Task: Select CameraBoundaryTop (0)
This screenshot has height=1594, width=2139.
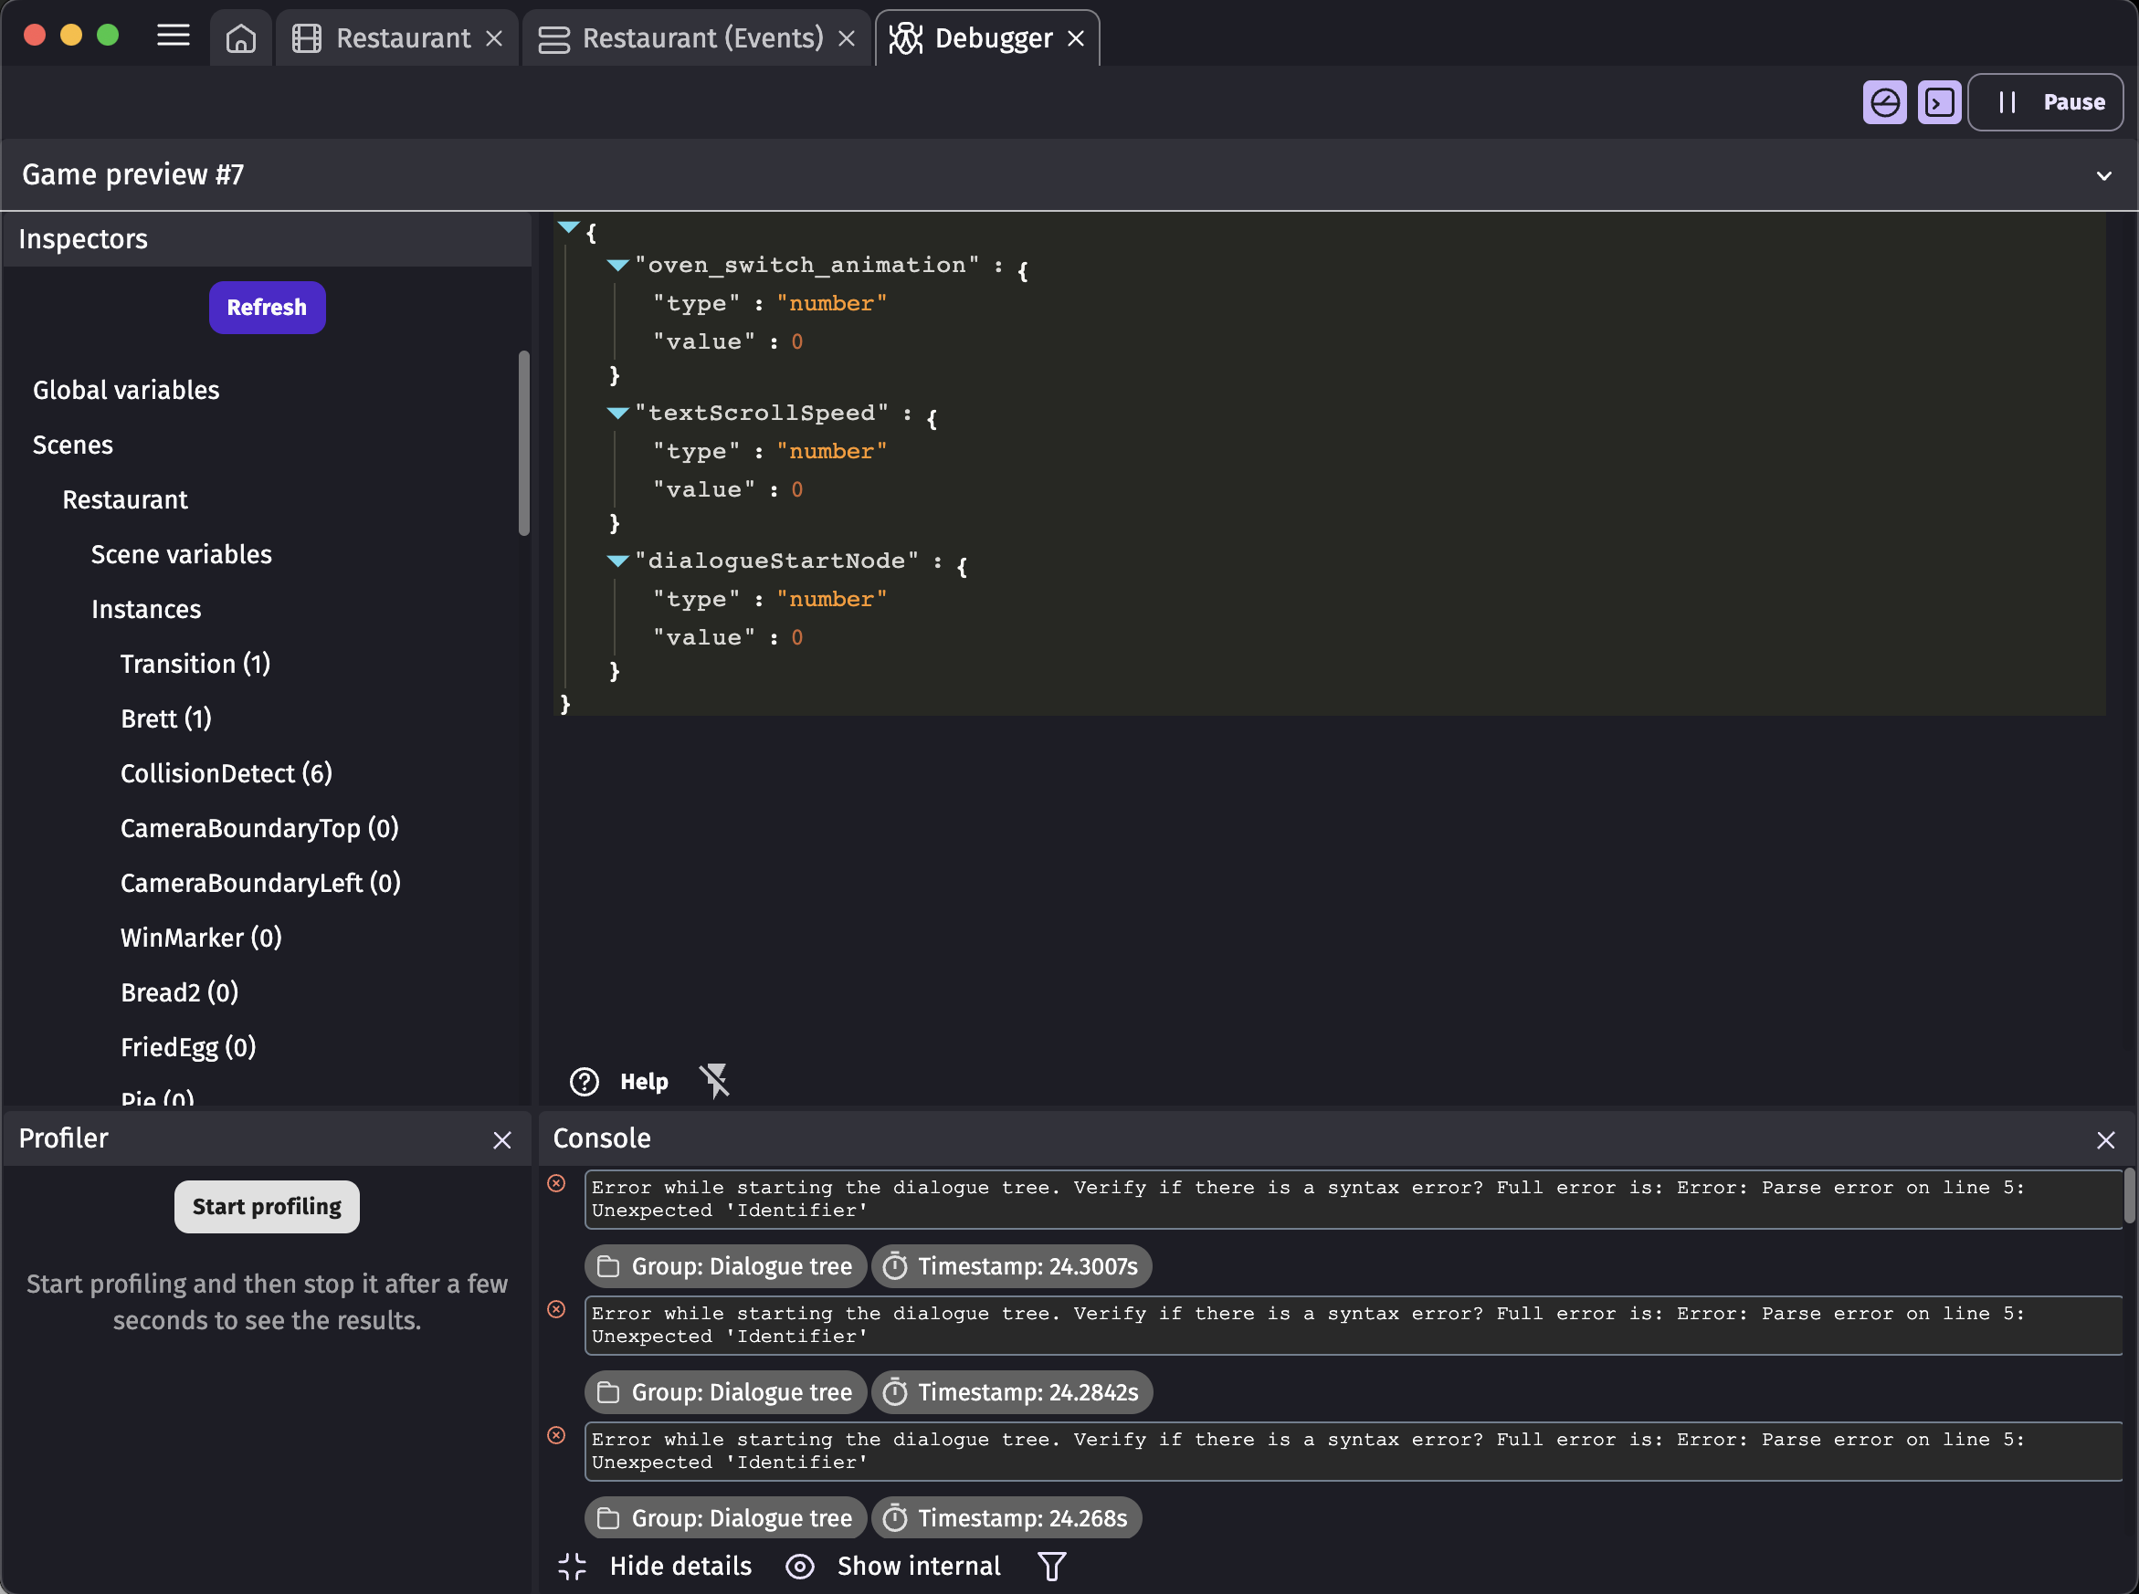Action: pyautogui.click(x=259, y=829)
